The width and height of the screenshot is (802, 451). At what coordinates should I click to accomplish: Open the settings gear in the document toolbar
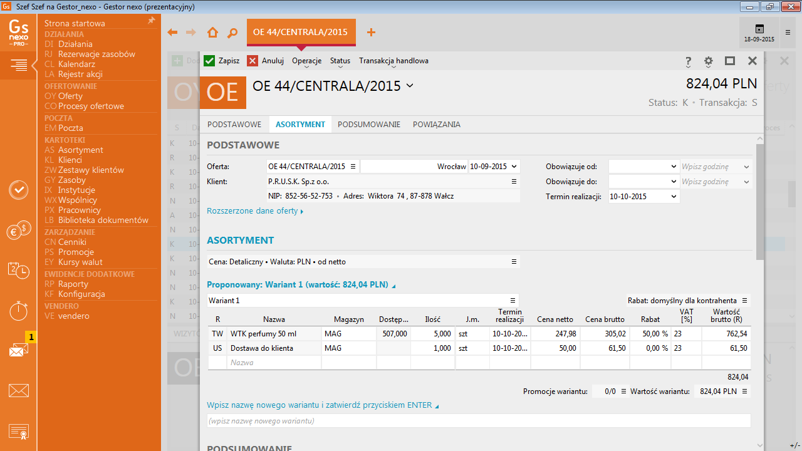coord(709,61)
